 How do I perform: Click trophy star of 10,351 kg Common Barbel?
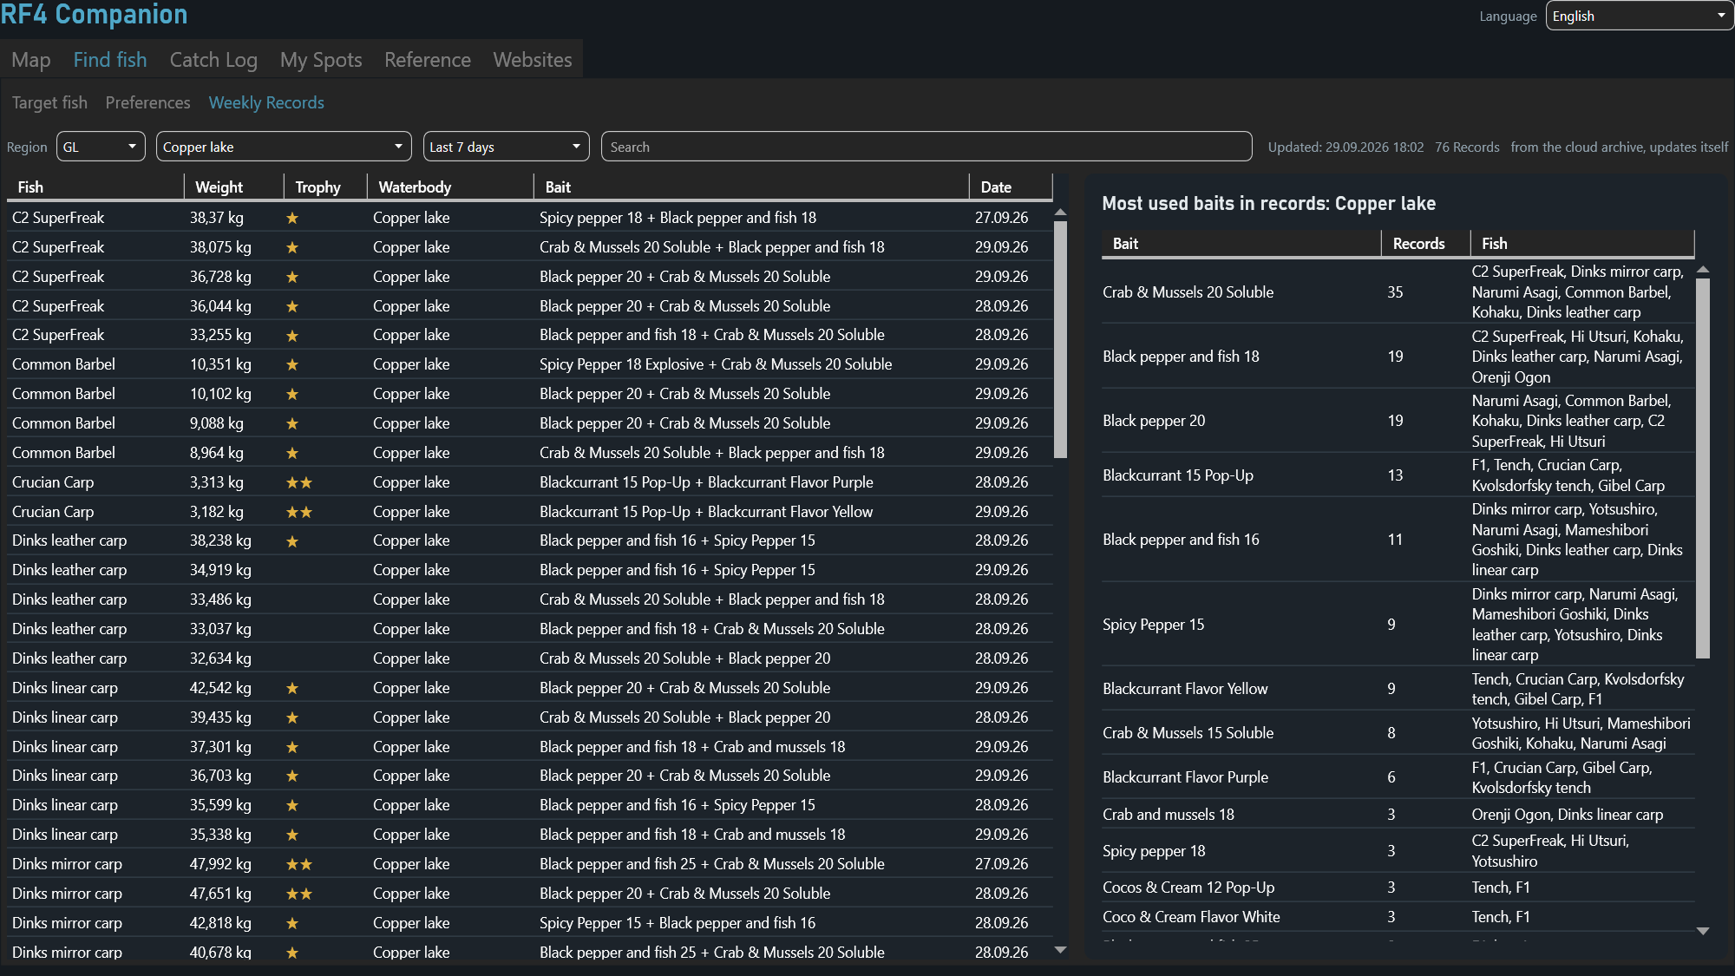pyautogui.click(x=292, y=364)
